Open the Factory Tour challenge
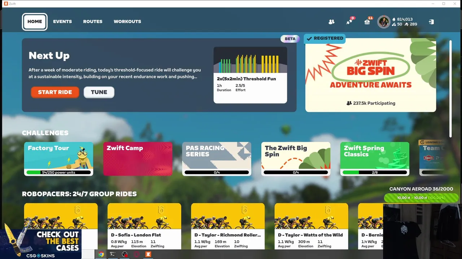 (58, 159)
